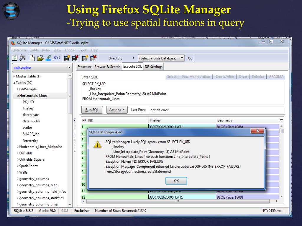Click the ReIndex template link
The image size is (302, 226).
pos(258,77)
